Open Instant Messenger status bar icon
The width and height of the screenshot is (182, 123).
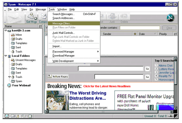point(18,116)
